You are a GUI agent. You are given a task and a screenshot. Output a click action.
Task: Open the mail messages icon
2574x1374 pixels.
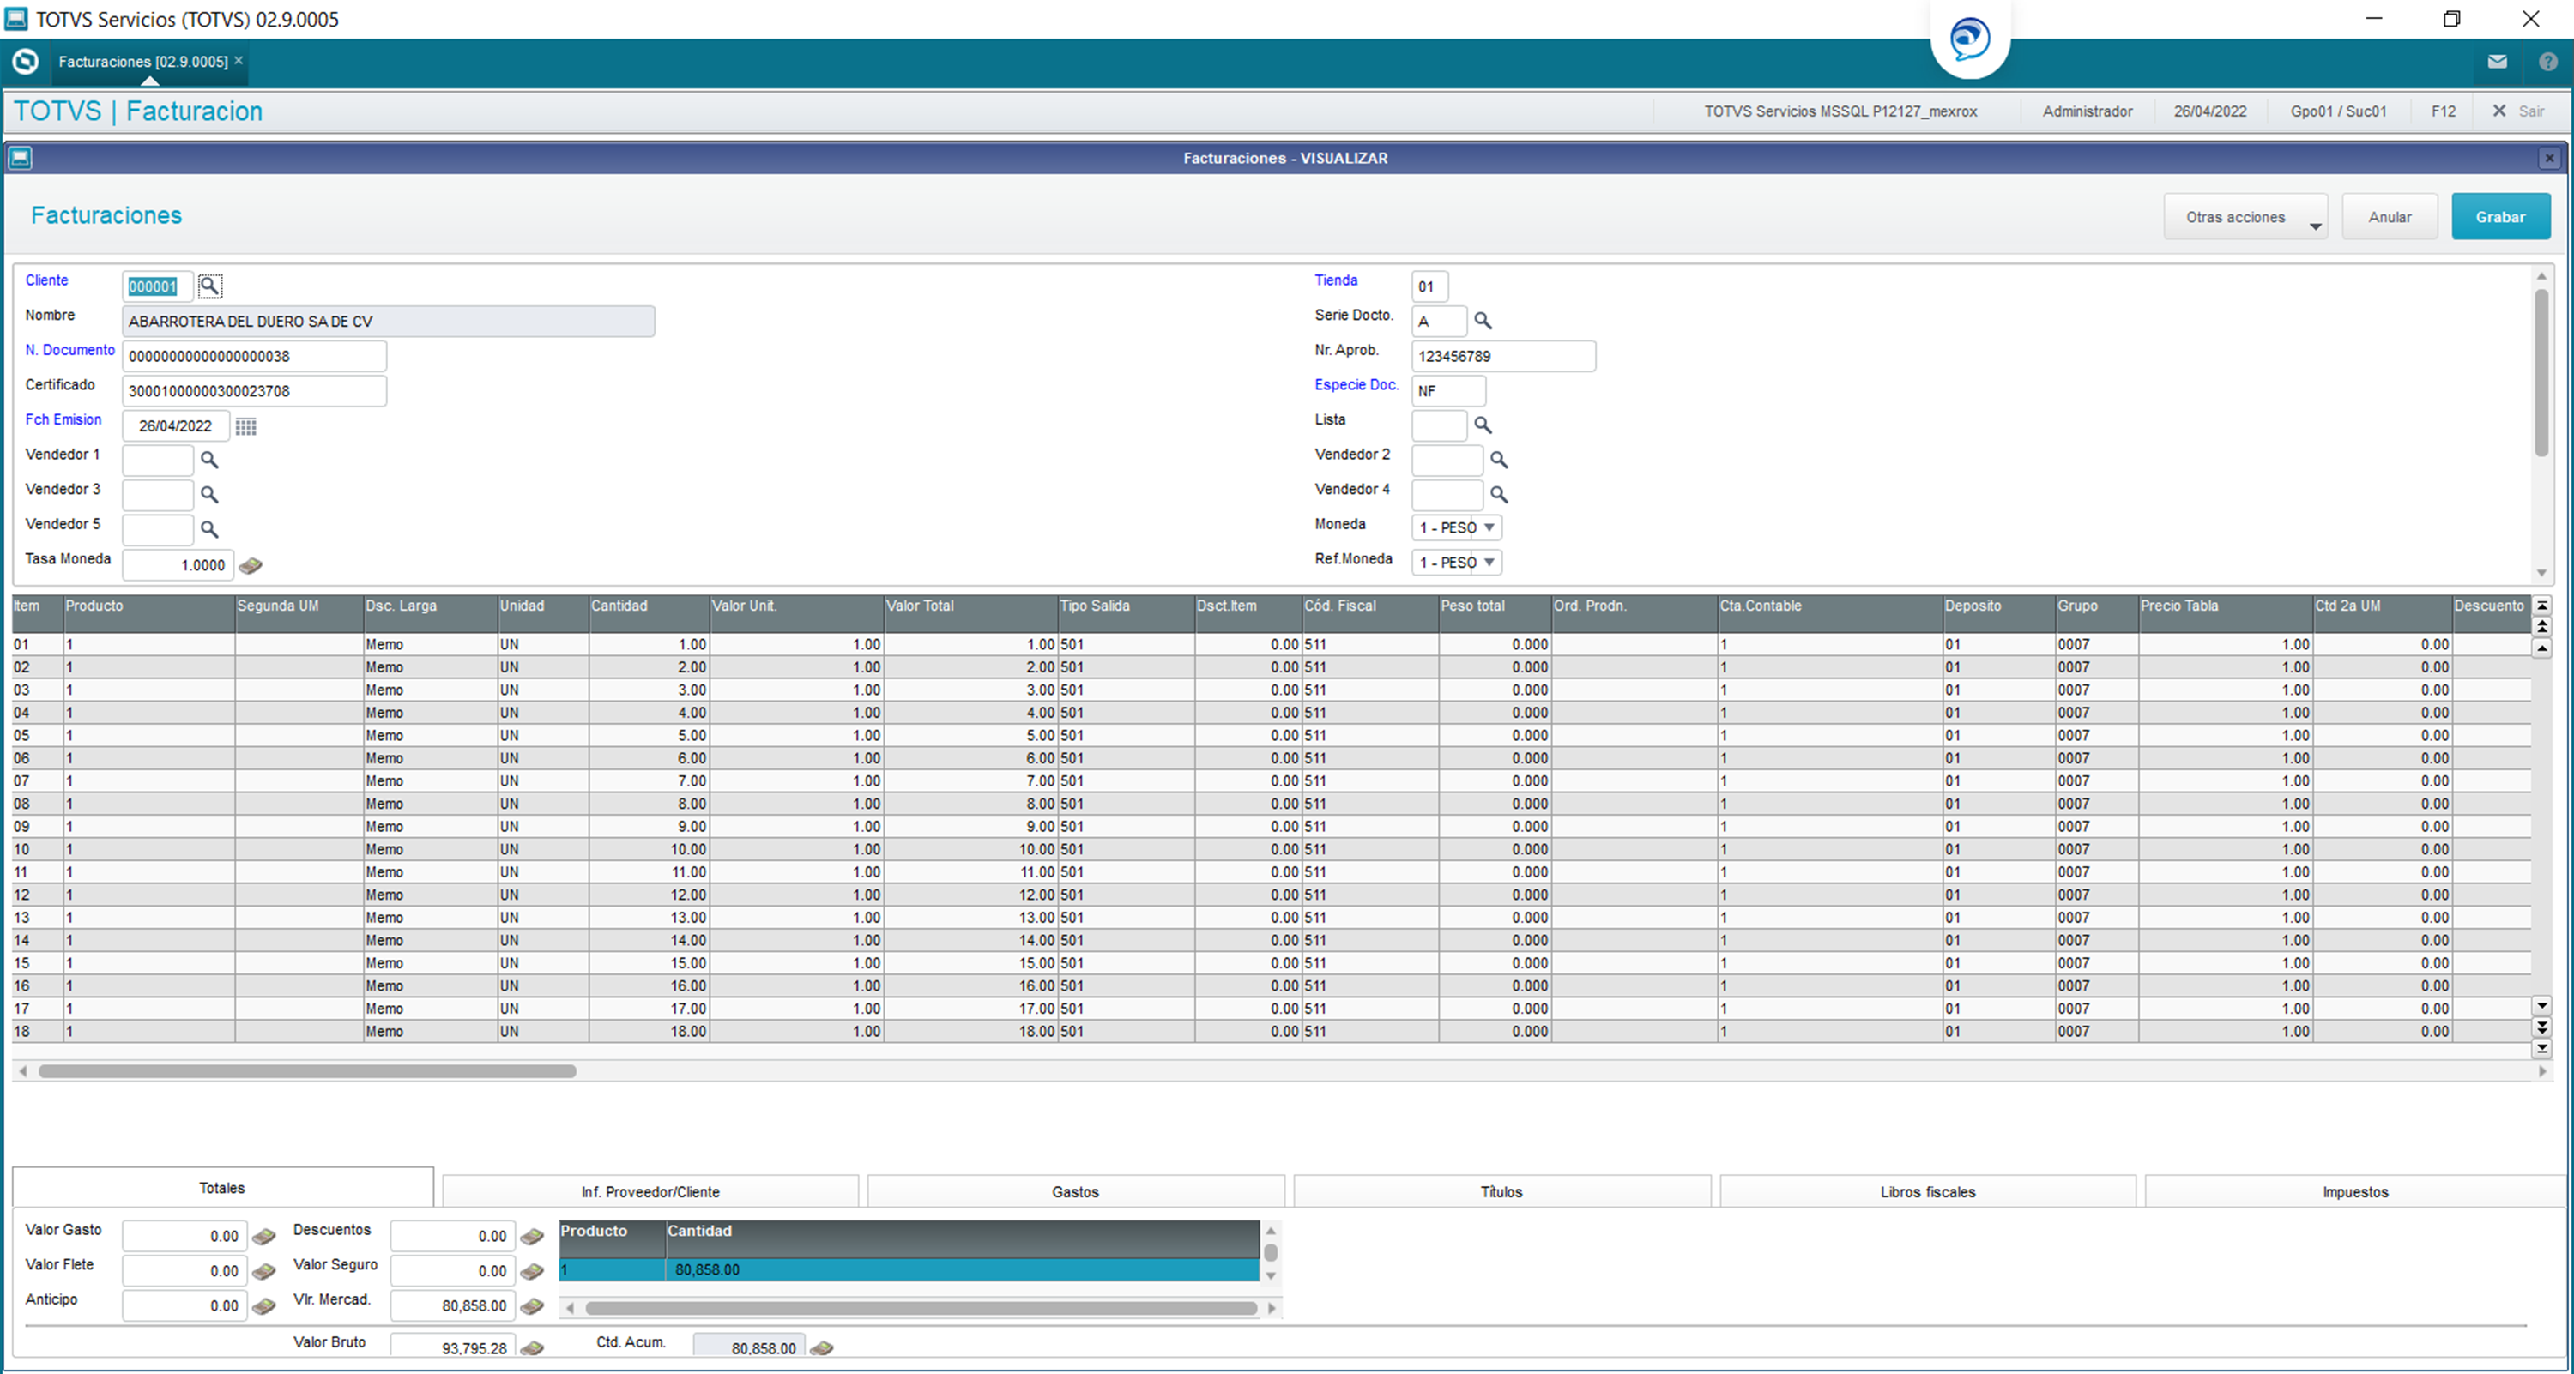(2497, 62)
